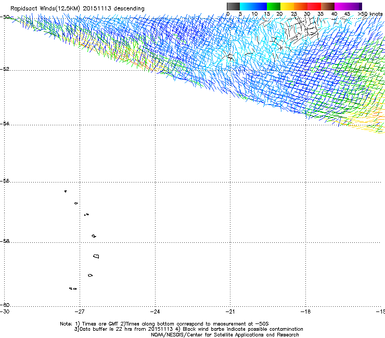The image size is (385, 338).
Task: Pick the cyan 5-10 knots legend segment
Action: click(x=247, y=6)
